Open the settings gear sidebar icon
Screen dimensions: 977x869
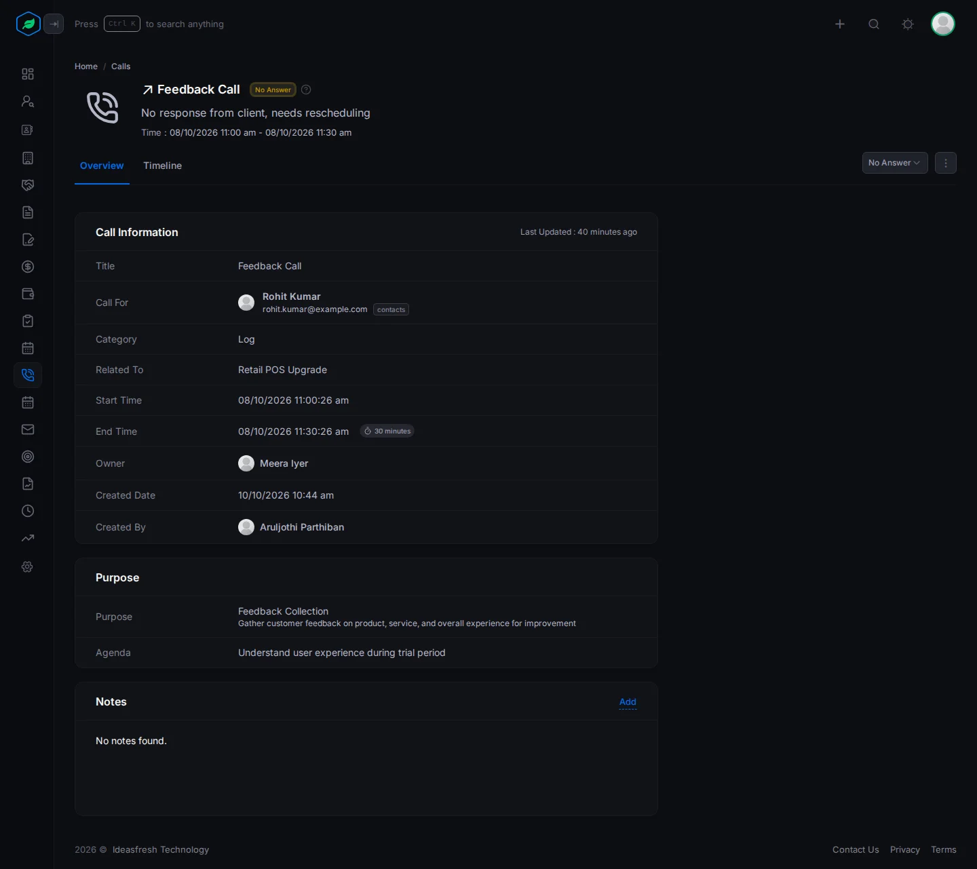28,566
